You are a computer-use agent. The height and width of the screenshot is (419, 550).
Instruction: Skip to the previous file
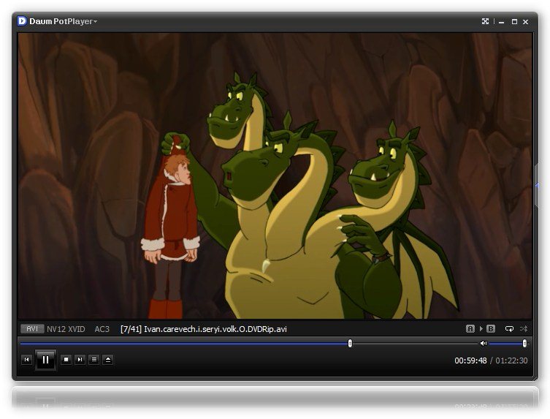[x=26, y=360]
